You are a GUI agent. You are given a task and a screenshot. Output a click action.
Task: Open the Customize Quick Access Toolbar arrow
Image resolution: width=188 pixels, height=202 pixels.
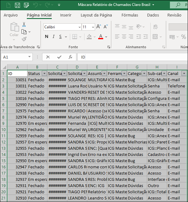coord(59,5)
